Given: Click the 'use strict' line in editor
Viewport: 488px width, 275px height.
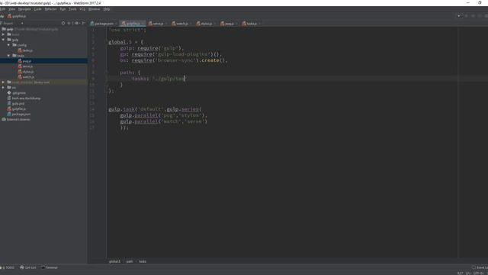Looking at the screenshot, I should 127,30.
